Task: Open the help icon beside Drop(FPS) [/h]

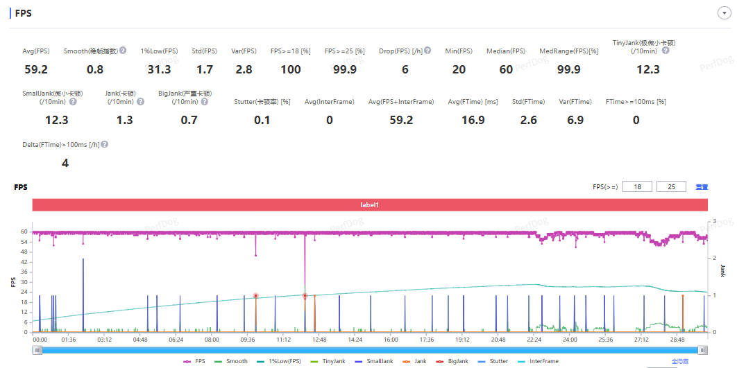Action: pos(427,50)
